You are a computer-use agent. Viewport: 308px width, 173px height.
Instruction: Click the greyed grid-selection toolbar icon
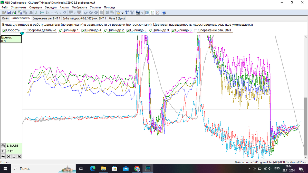(107, 12)
